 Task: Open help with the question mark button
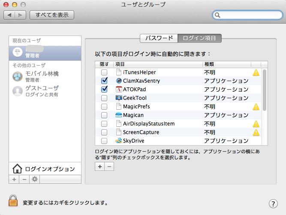(273, 203)
